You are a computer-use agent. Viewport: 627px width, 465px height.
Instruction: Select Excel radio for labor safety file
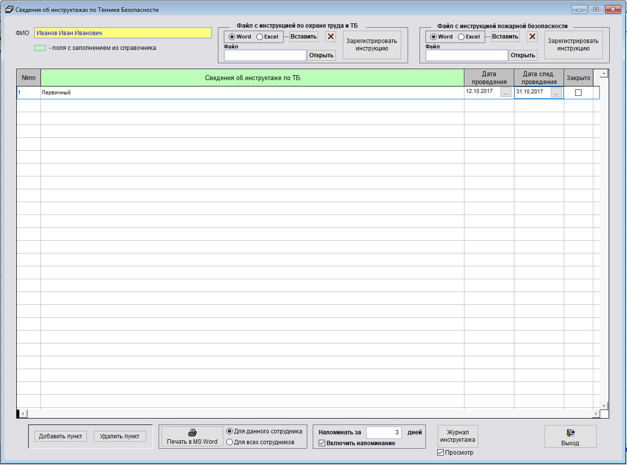click(260, 37)
